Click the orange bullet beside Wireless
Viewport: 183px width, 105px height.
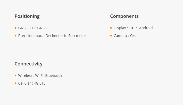click(15, 76)
